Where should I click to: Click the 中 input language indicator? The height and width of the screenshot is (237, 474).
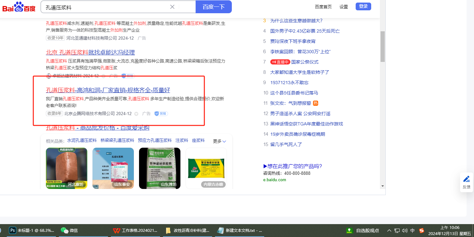pos(412,231)
